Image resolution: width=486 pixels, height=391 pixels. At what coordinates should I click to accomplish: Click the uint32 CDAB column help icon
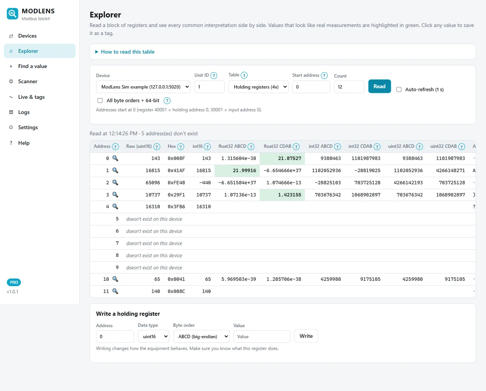click(x=462, y=147)
